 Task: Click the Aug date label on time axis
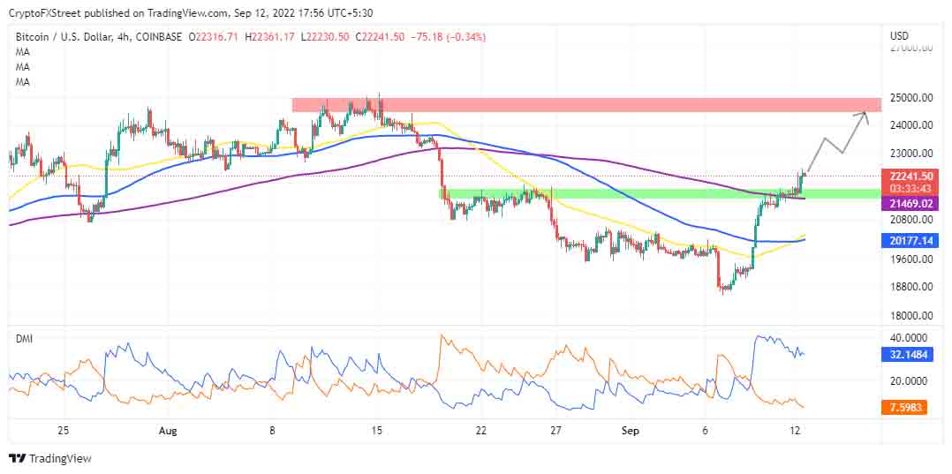click(x=168, y=431)
